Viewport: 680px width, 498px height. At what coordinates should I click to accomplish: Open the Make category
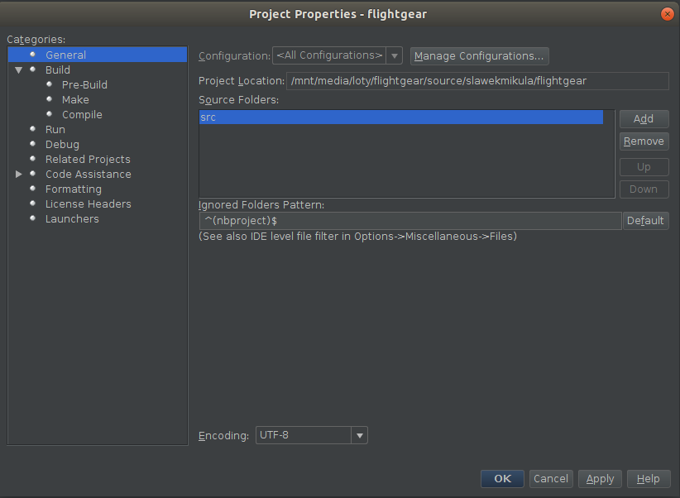pyautogui.click(x=75, y=100)
